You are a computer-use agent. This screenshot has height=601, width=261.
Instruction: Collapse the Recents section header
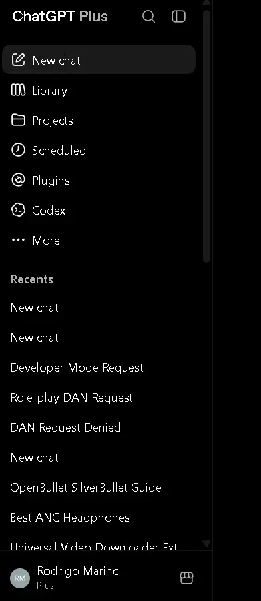click(x=32, y=279)
